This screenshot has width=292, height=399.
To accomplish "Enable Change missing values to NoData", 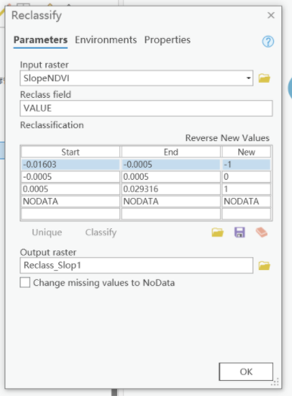I will 25,282.
